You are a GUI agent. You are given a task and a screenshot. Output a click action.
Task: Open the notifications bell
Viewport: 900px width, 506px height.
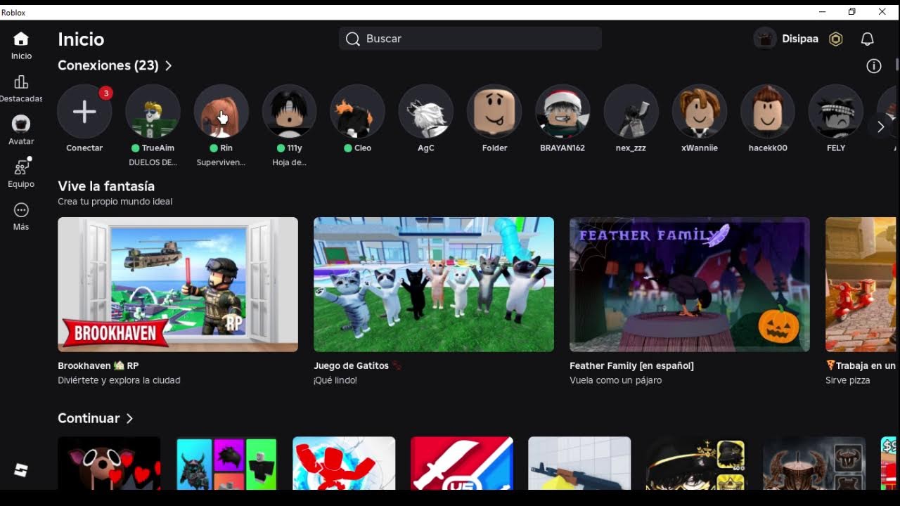tap(868, 39)
